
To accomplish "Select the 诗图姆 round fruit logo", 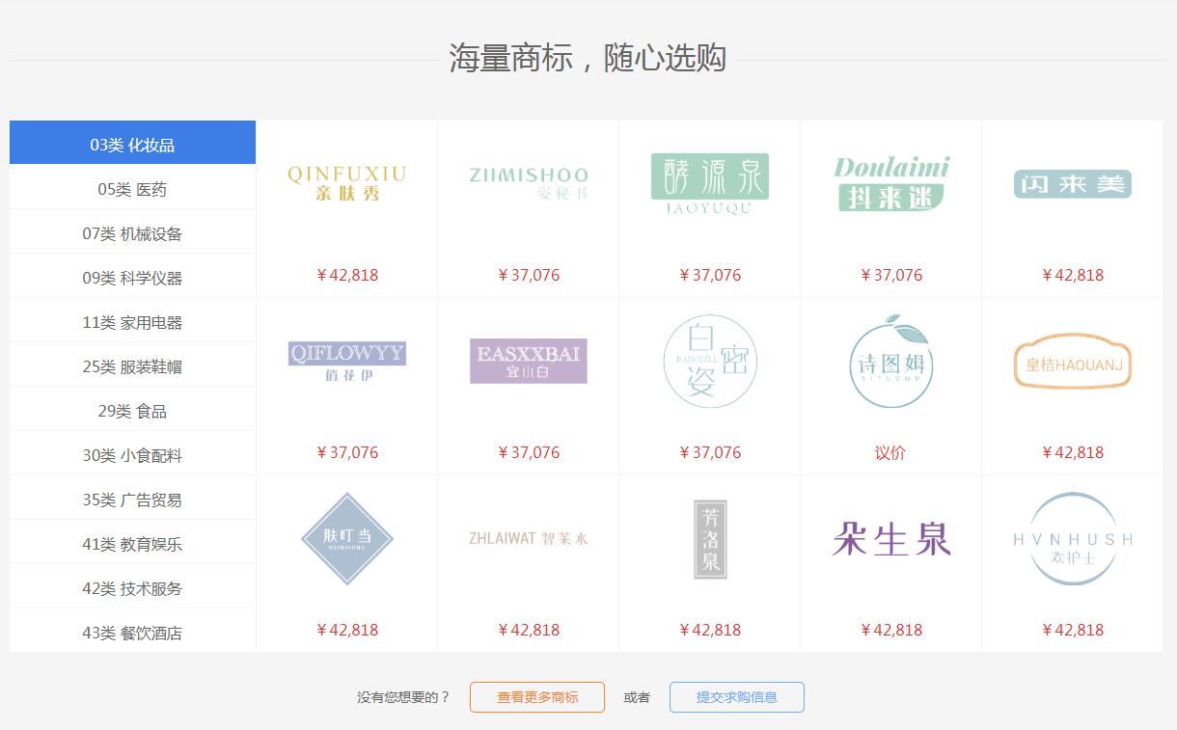I will [x=891, y=361].
